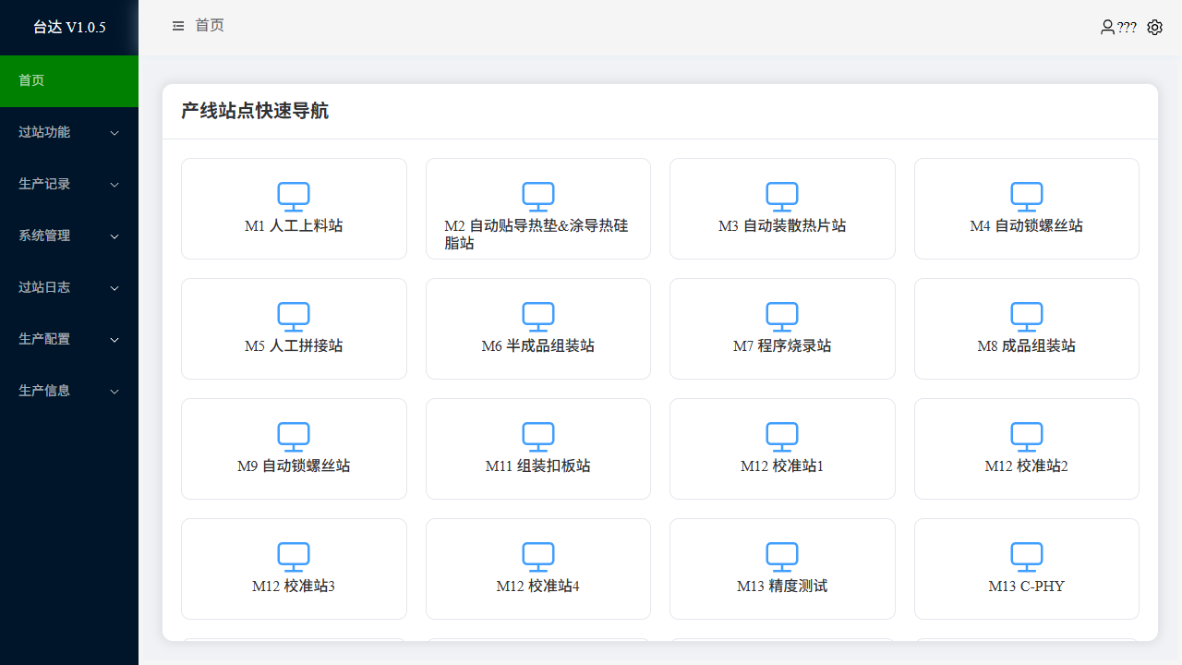Click the 首页 breadcrumb in header
This screenshot has height=665, width=1182.
tap(210, 25)
